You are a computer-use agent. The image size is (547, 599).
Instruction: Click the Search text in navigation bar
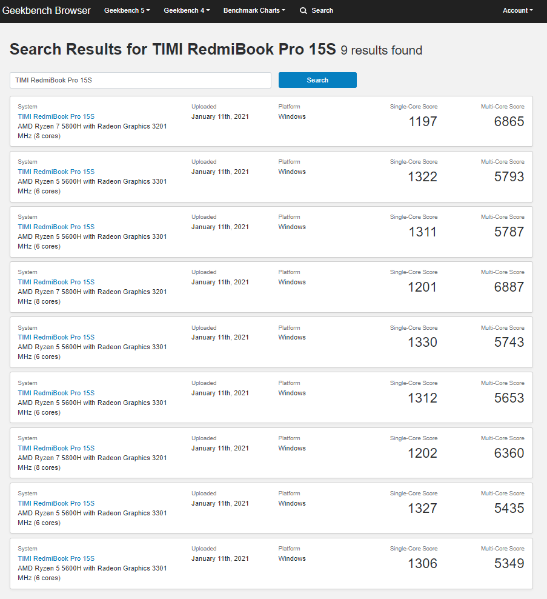(322, 10)
